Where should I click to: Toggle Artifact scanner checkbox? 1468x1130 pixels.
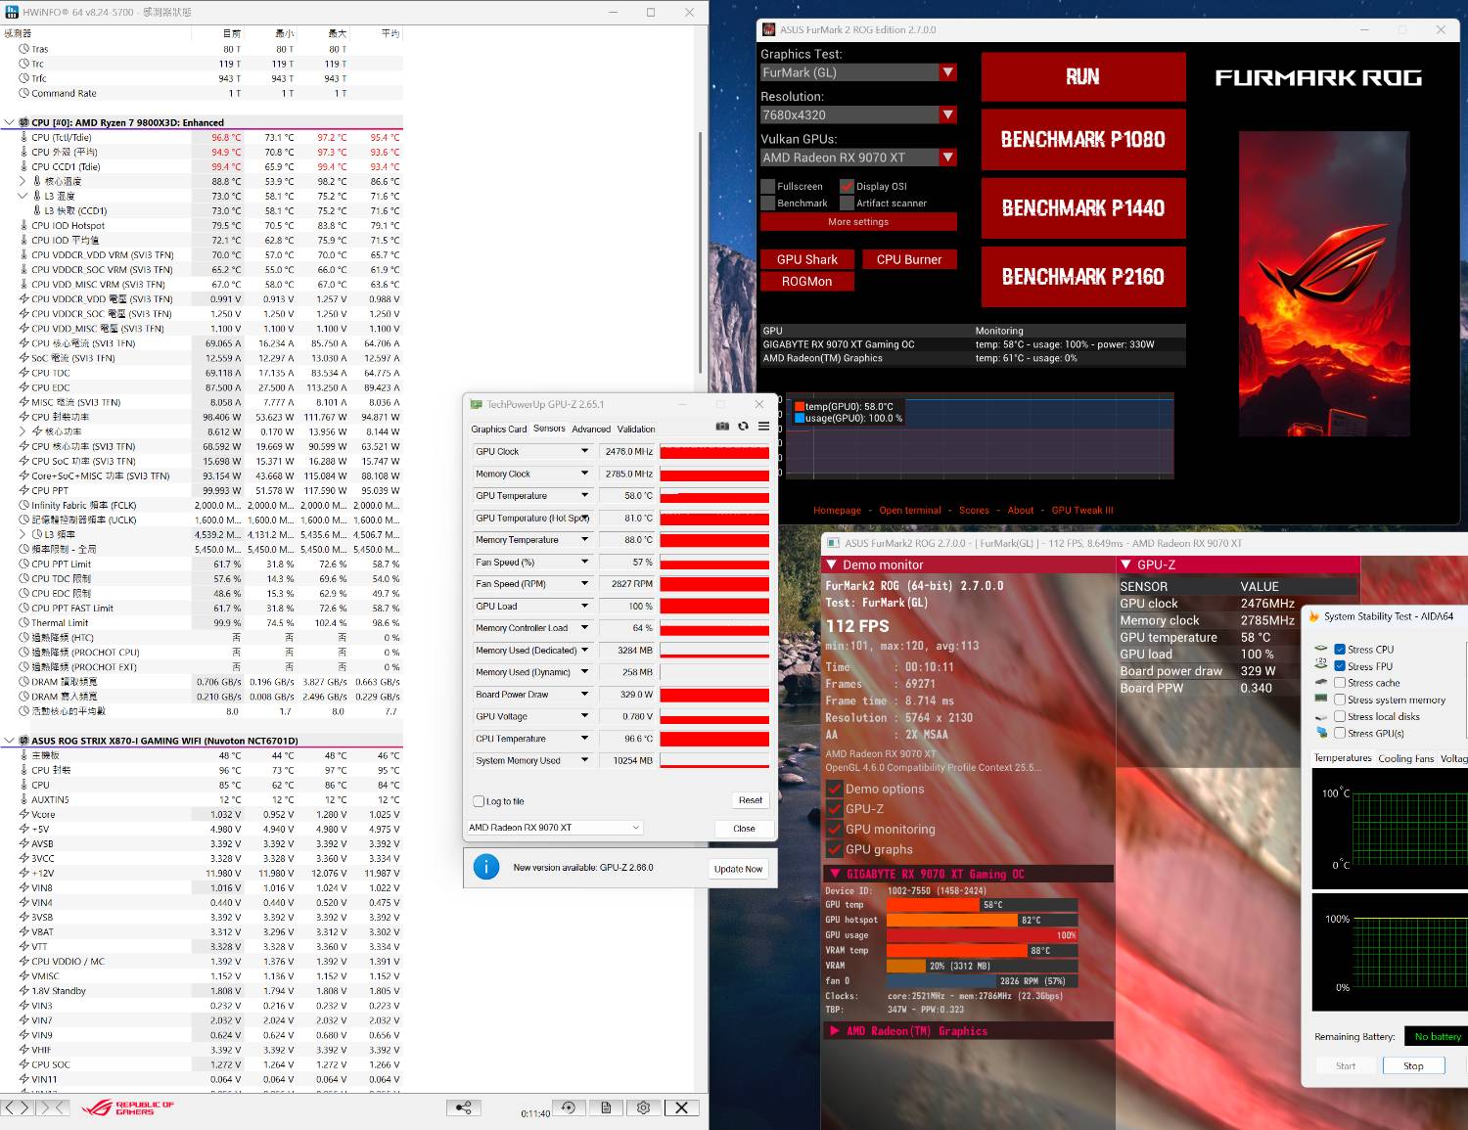click(x=848, y=203)
